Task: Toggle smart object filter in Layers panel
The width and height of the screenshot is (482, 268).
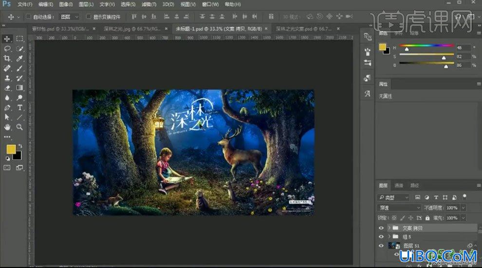Action: coord(454,197)
